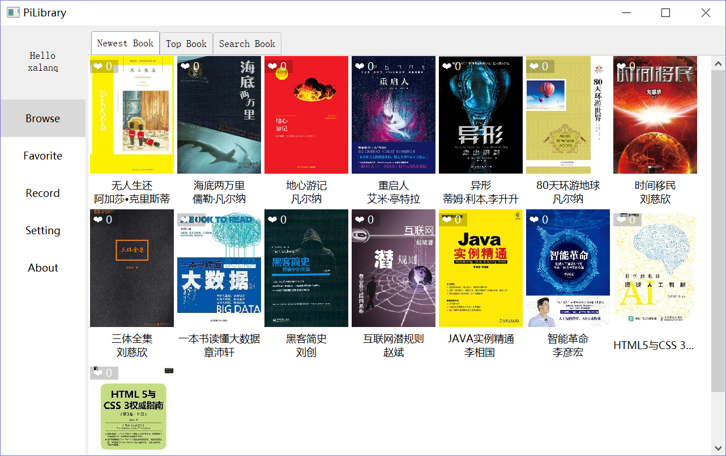This screenshot has height=456, width=726.
Task: Open the 80天环游地球 cover image
Action: point(568,115)
